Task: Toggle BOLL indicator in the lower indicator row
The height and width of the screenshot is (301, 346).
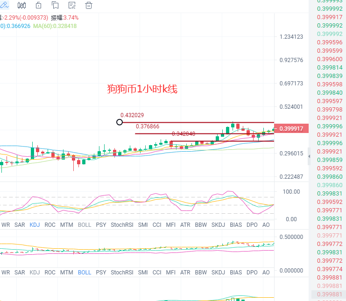Action: 85,272
